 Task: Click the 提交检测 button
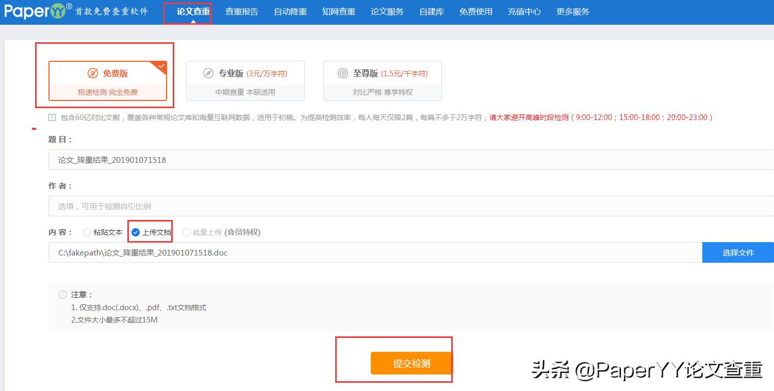tap(411, 363)
